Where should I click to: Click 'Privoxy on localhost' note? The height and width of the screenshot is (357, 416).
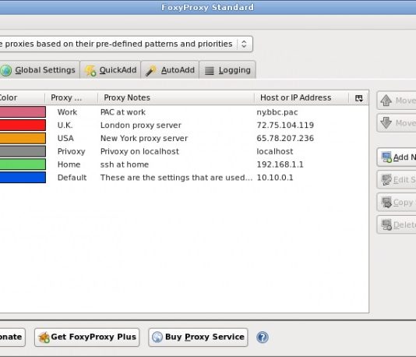pos(139,151)
